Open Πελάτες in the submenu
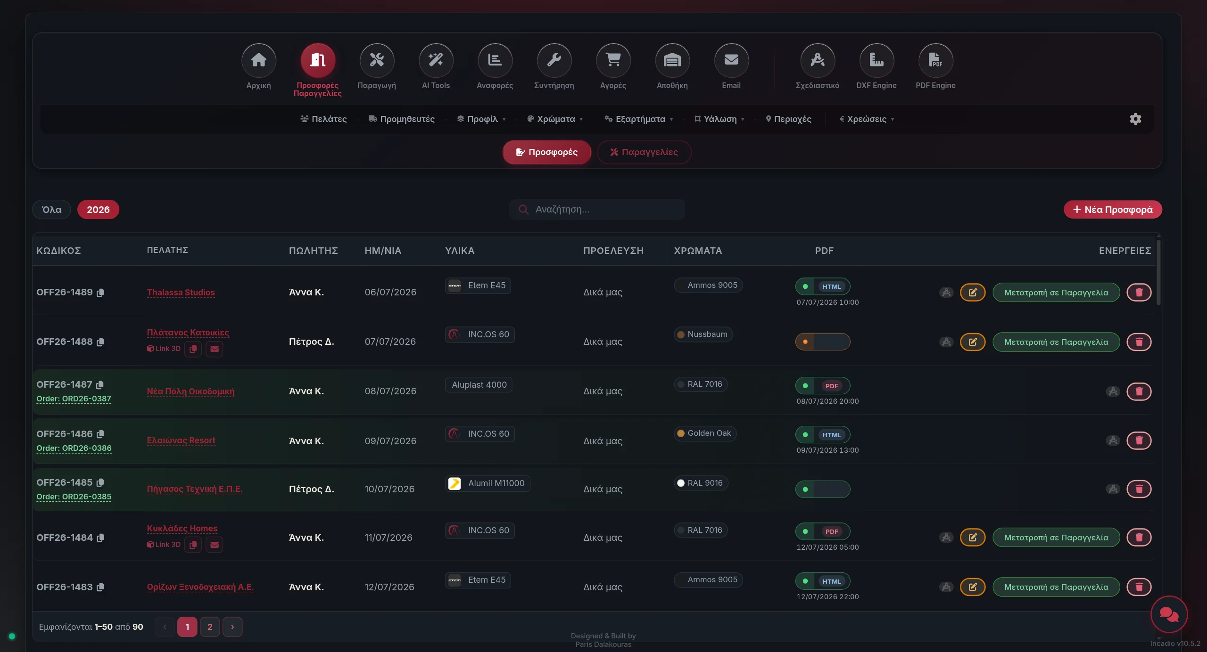 click(323, 119)
